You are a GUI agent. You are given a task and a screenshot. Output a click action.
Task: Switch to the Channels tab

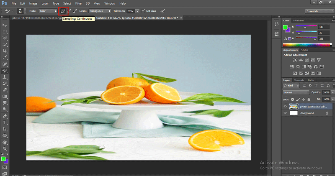299,80
